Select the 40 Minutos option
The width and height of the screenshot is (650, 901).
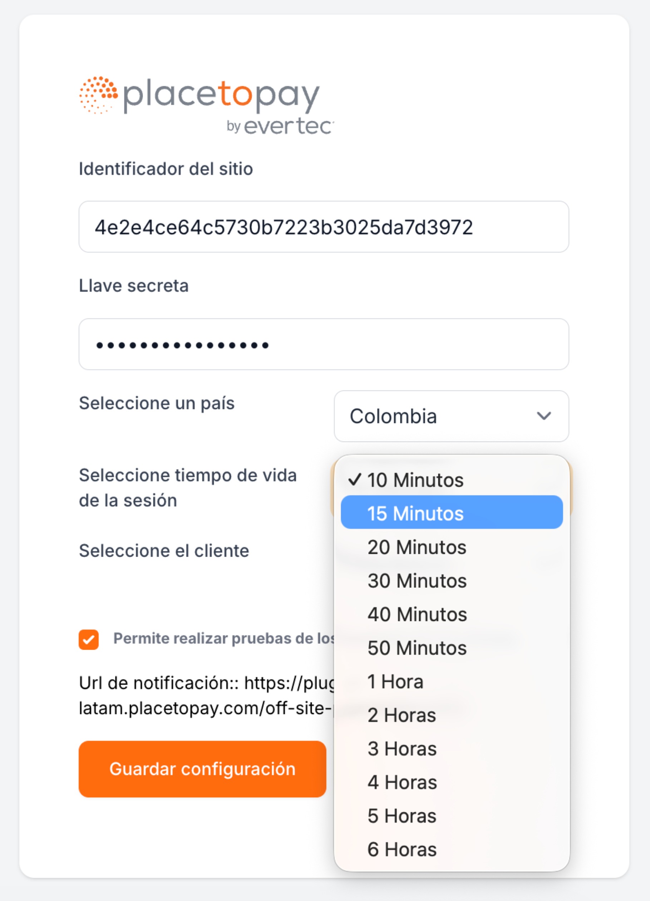pos(417,614)
